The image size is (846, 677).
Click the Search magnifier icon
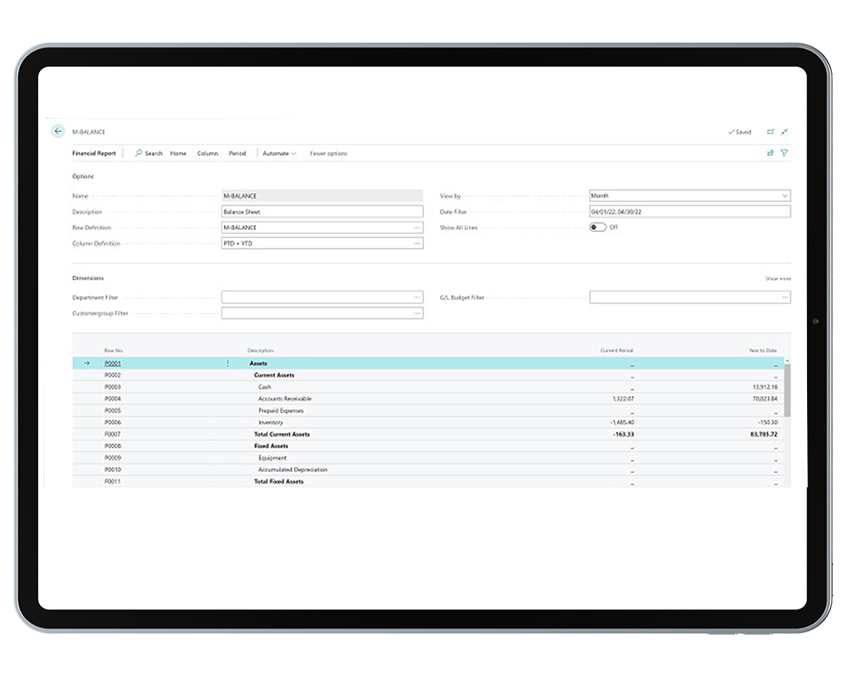coord(139,153)
